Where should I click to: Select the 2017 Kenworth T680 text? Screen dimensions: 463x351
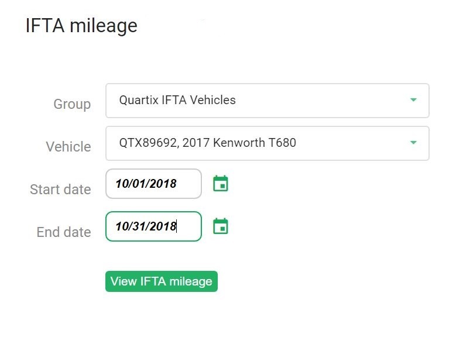239,143
